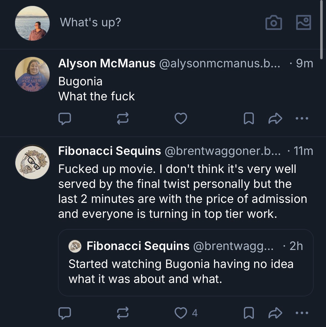Open the @brentwaggoner handle link
Image resolution: width=326 pixels, height=327 pixels.
coord(222,151)
